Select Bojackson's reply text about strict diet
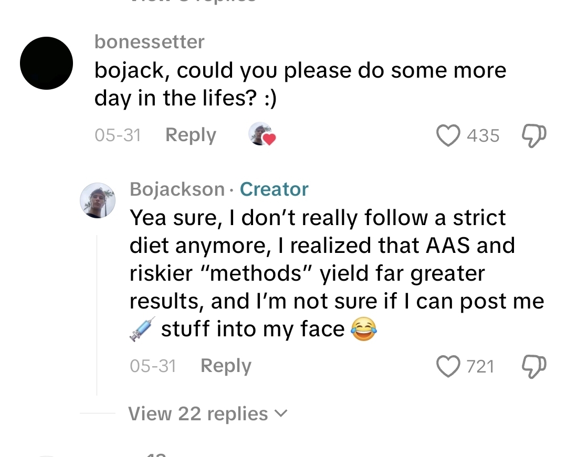This screenshot has width=567, height=457. coord(337,273)
